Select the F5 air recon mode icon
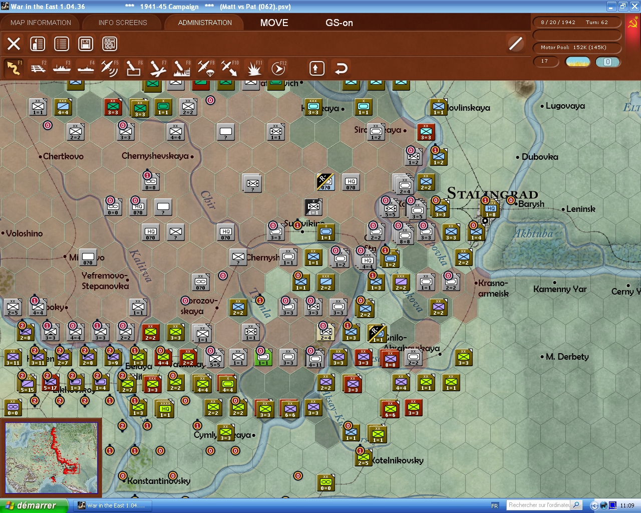The height and width of the screenshot is (513, 641). 110,68
